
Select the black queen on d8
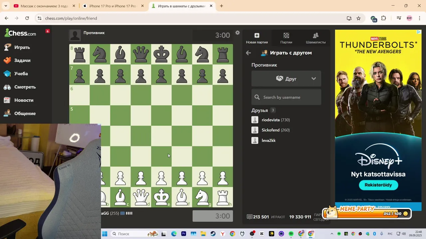tap(141, 54)
